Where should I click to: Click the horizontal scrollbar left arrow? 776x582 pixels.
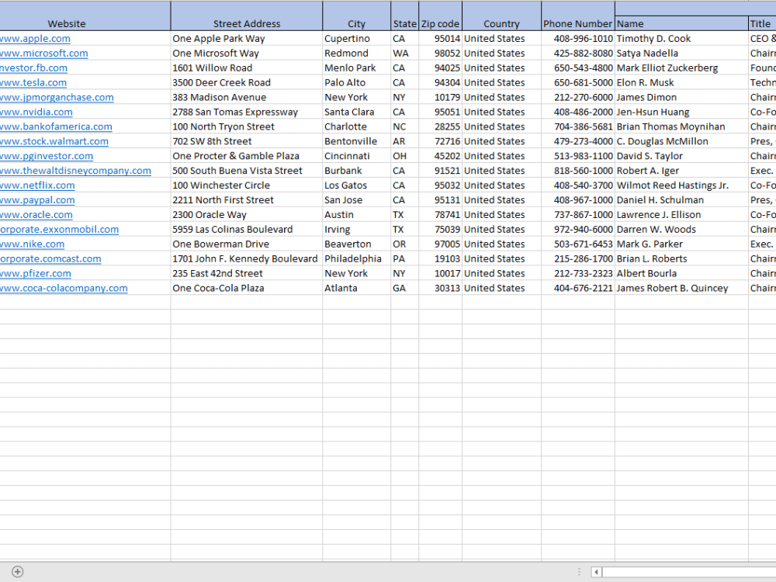(x=596, y=572)
